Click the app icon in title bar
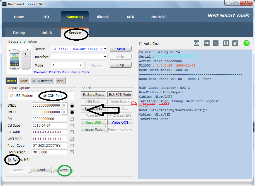 pos(4,4)
